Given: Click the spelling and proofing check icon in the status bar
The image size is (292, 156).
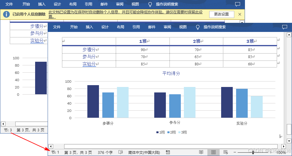Looking at the screenshot, I should click(x=121, y=152).
